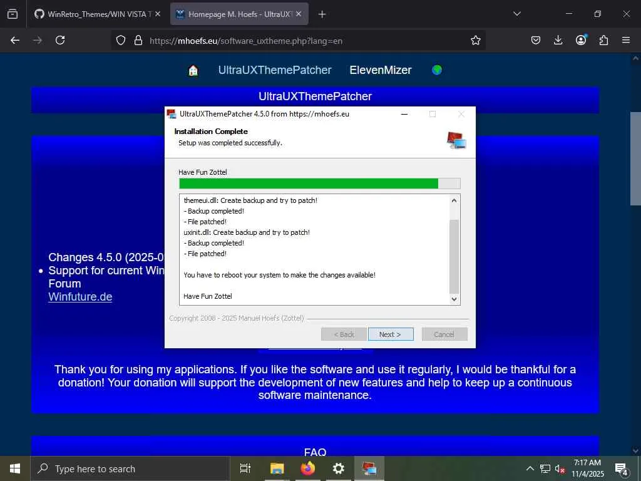Viewport: 641px width, 481px height.
Task: Click the installation progress bar
Action: pyautogui.click(x=319, y=184)
